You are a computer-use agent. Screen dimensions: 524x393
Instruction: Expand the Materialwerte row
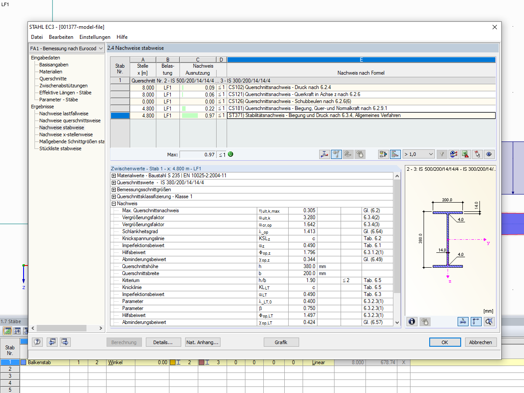point(114,176)
